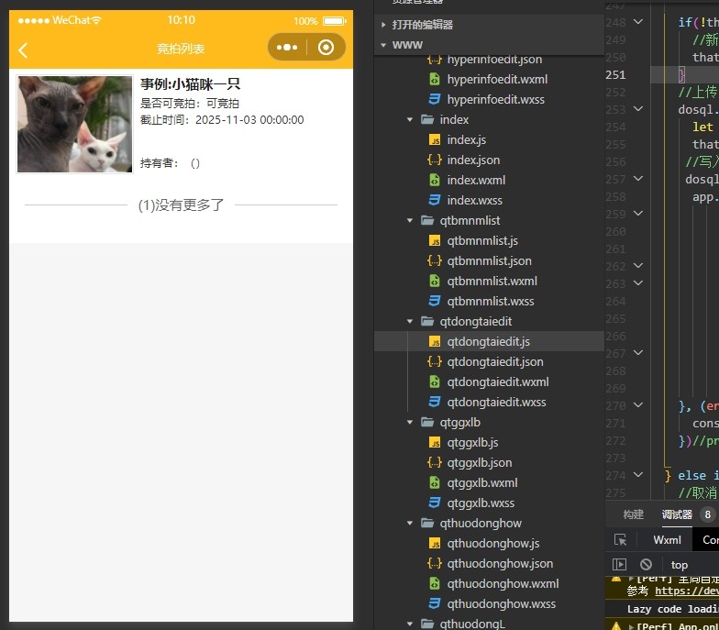Open index.wxml file
719x630 pixels.
click(476, 180)
